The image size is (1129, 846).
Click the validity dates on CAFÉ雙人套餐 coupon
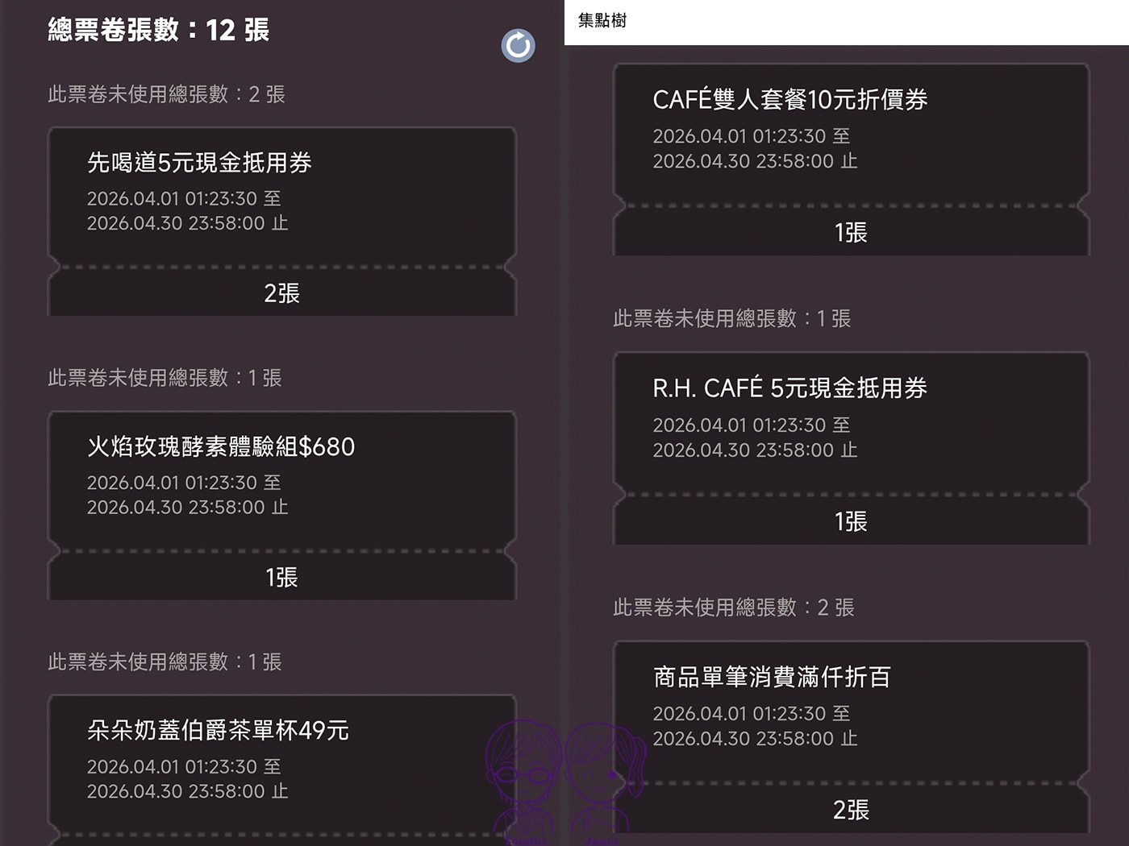click(x=755, y=148)
